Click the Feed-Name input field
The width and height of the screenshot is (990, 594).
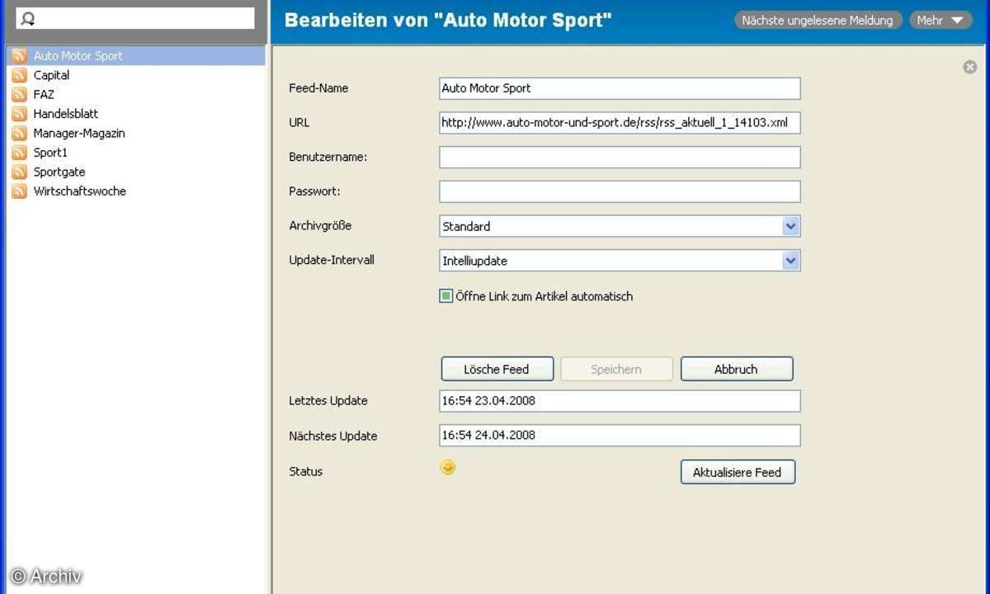point(620,88)
